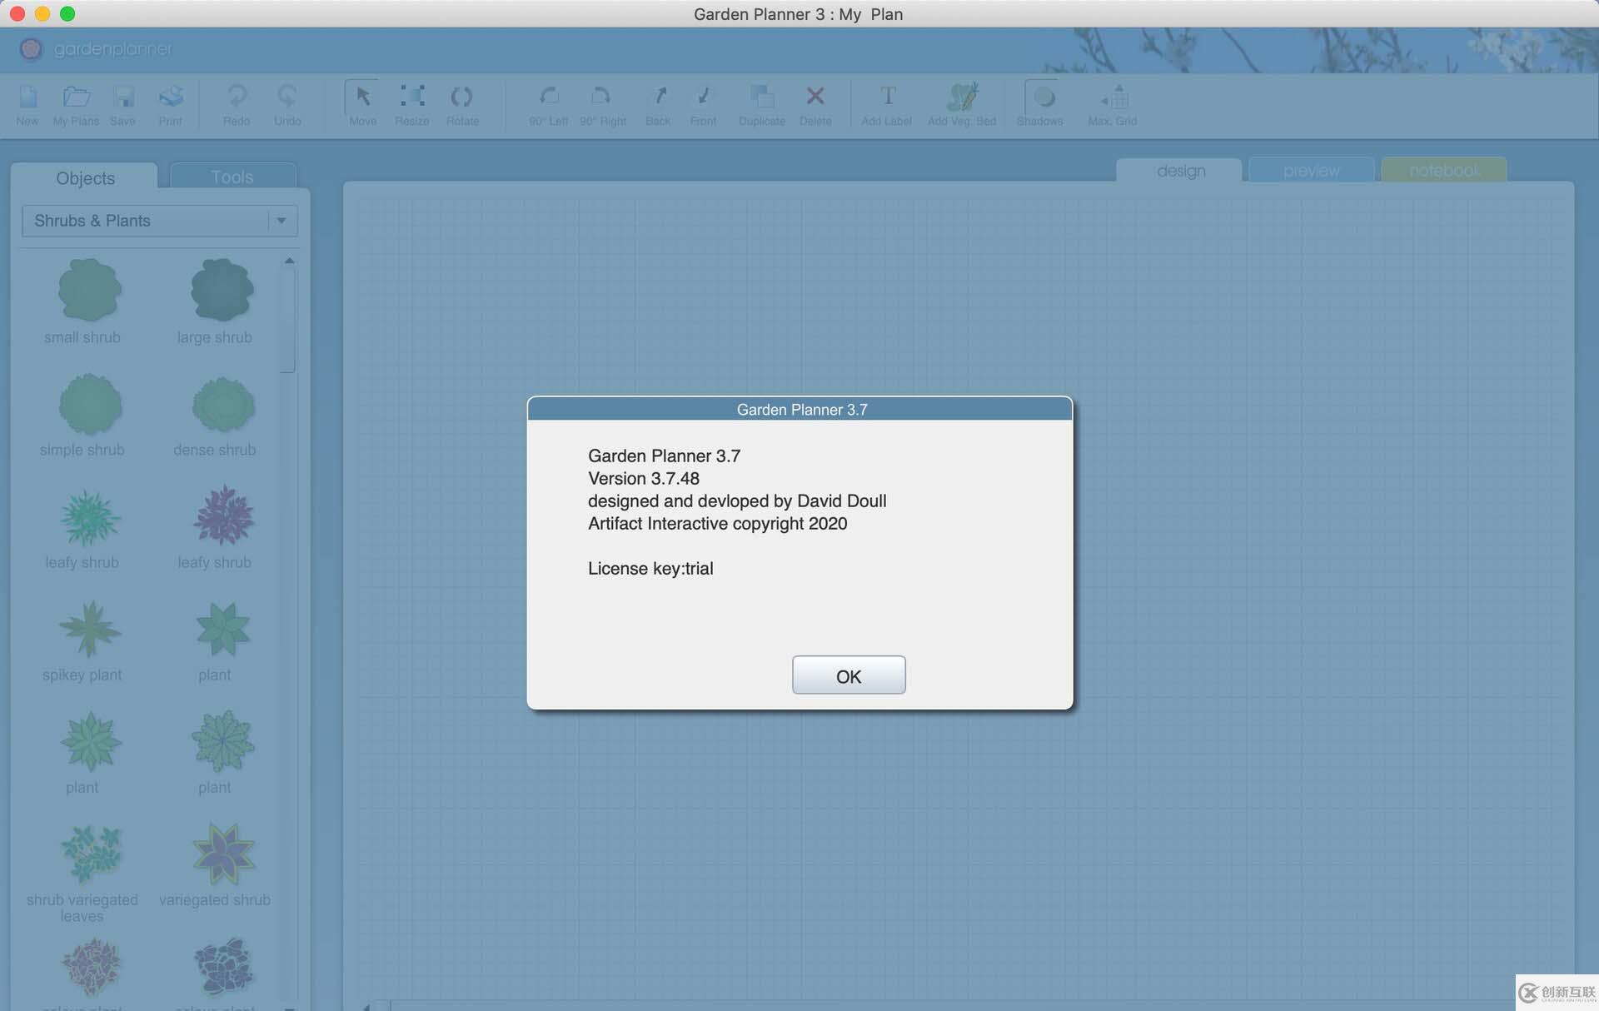The image size is (1599, 1011).
Task: Click Artifact Interactive copyright 2020 text
Action: [717, 523]
